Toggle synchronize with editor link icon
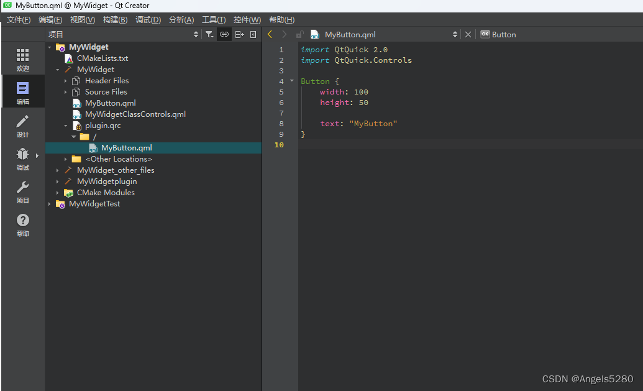643x391 pixels. (x=224, y=35)
